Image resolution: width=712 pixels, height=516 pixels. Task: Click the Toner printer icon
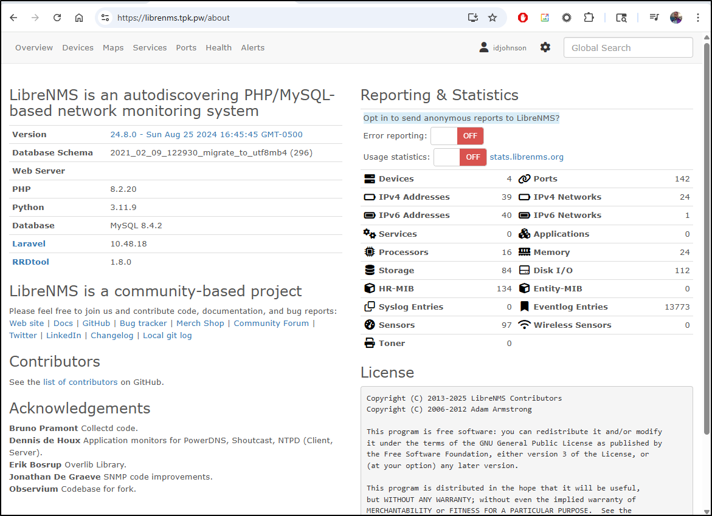point(370,343)
